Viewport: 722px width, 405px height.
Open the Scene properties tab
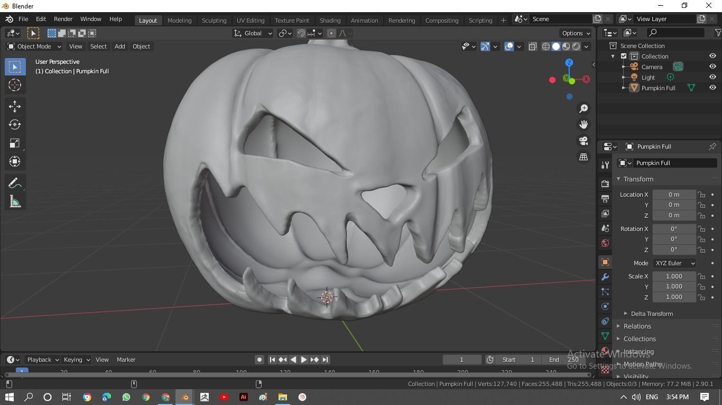(605, 228)
